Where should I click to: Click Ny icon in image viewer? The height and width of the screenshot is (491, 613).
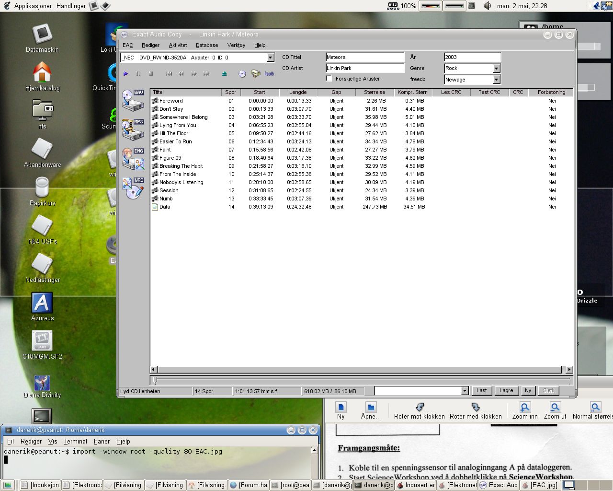(x=341, y=411)
